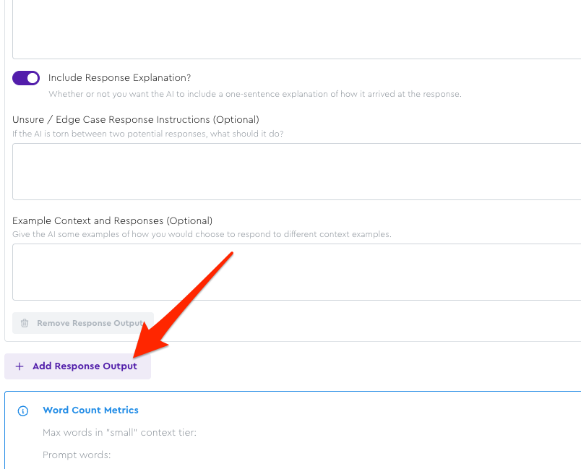Toggle the Include Response Explanation switch
This screenshot has width=581, height=469.
coord(26,78)
